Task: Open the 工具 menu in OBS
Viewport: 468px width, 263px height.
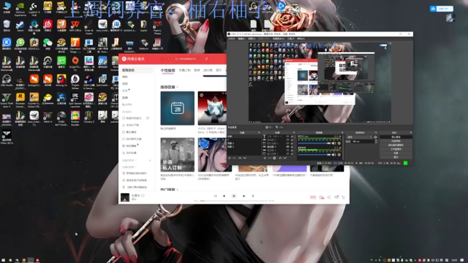Action: tap(291, 39)
